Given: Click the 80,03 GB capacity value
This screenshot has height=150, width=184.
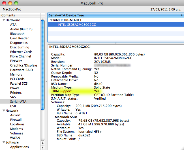Looking at the screenshot, I should pyautogui.click(x=119, y=54).
